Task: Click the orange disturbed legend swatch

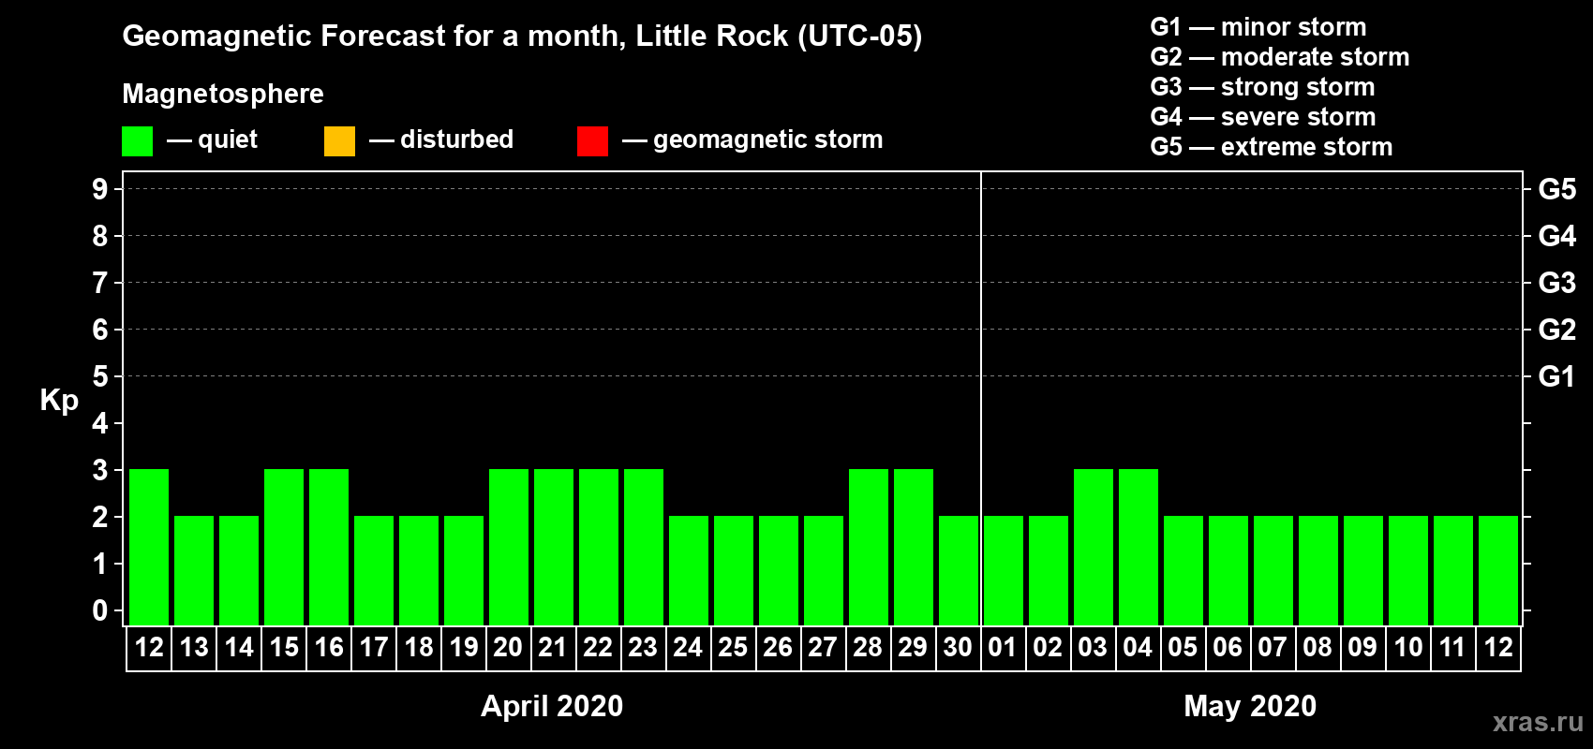Action: [x=339, y=141]
